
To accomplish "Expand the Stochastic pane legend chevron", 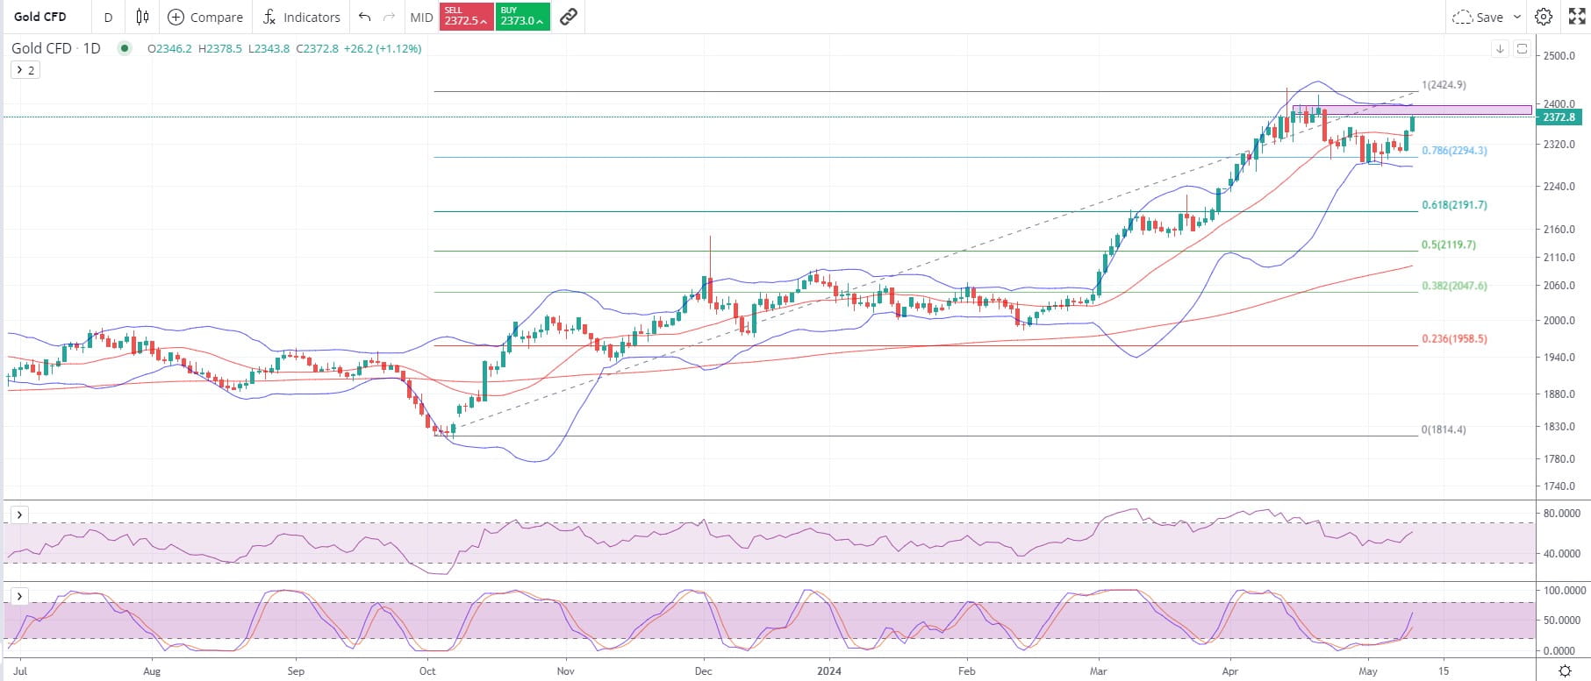I will [x=19, y=596].
